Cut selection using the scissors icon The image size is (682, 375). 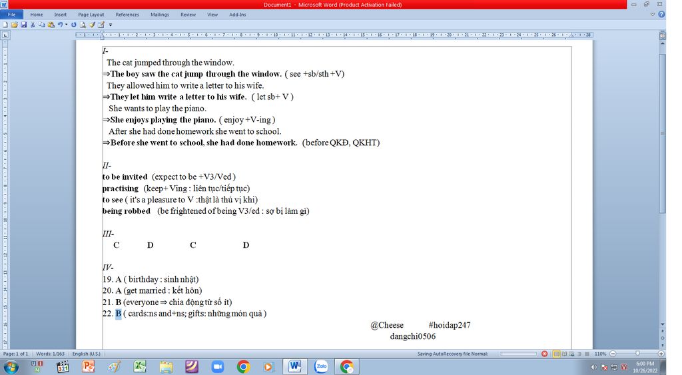33,25
